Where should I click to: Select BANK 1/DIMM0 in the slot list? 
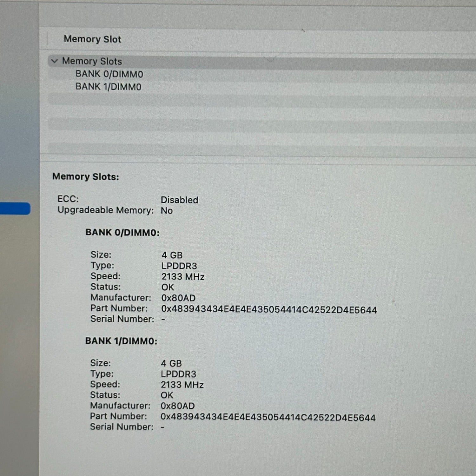pos(108,87)
